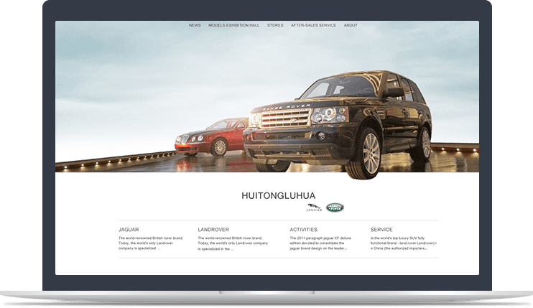The width and height of the screenshot is (533, 308).
Task: Open AFTER-SALES SERVICE from the navigation bar
Action: click(x=313, y=26)
